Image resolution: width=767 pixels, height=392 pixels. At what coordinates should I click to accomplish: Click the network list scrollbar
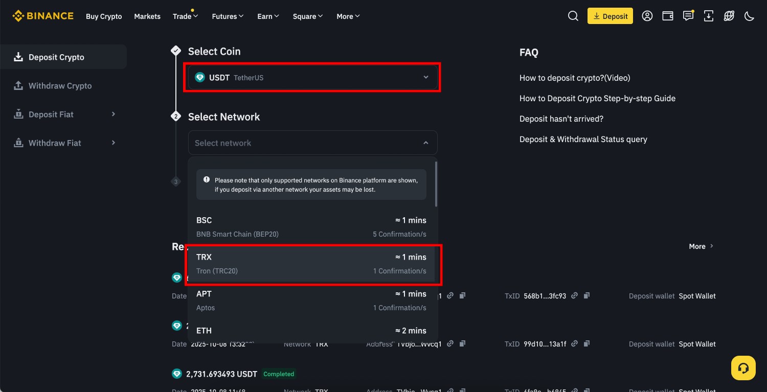point(436,184)
